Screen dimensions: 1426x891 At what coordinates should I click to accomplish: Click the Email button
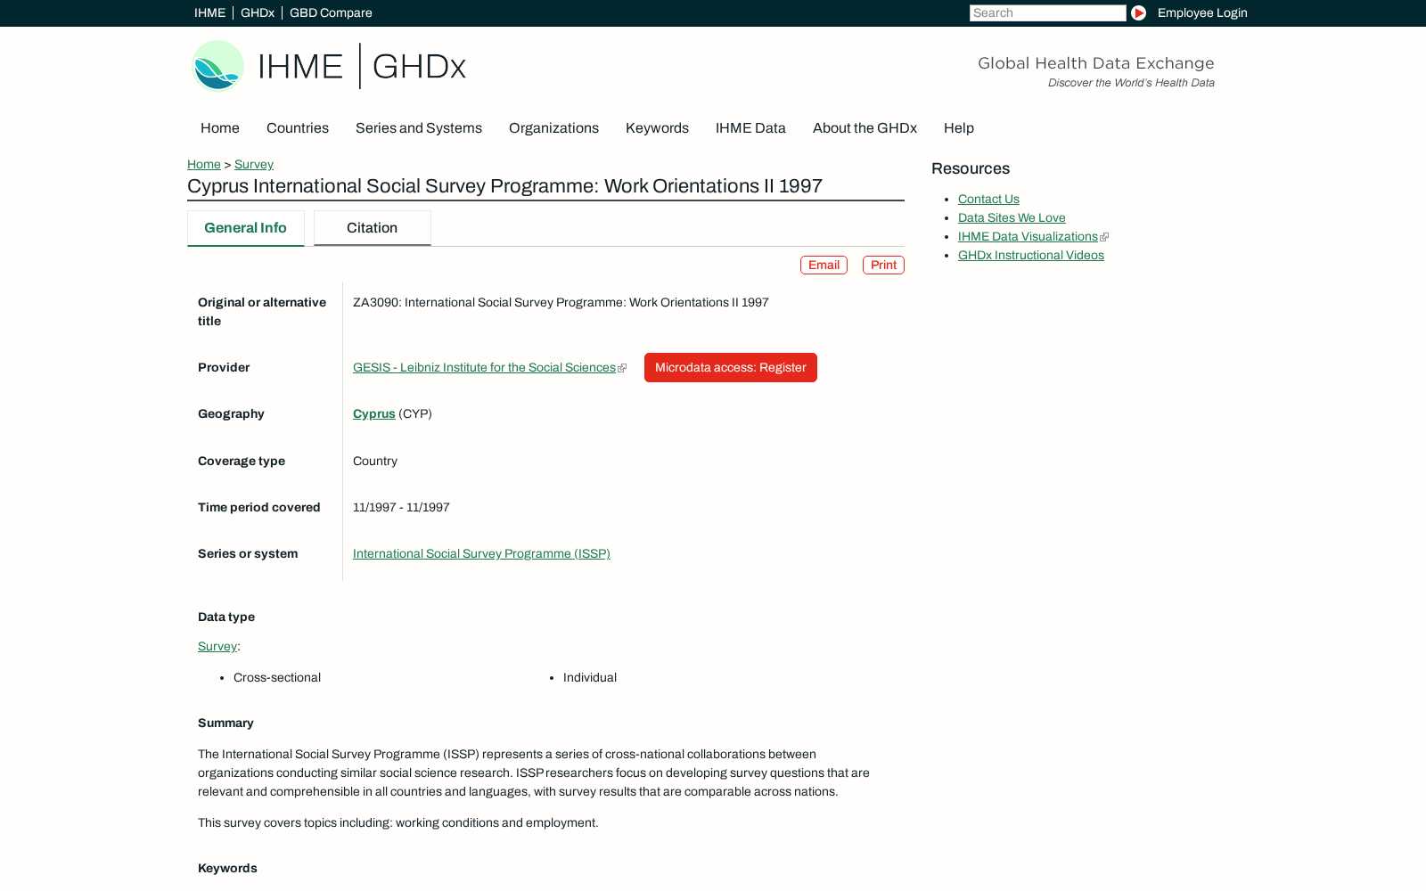point(824,266)
